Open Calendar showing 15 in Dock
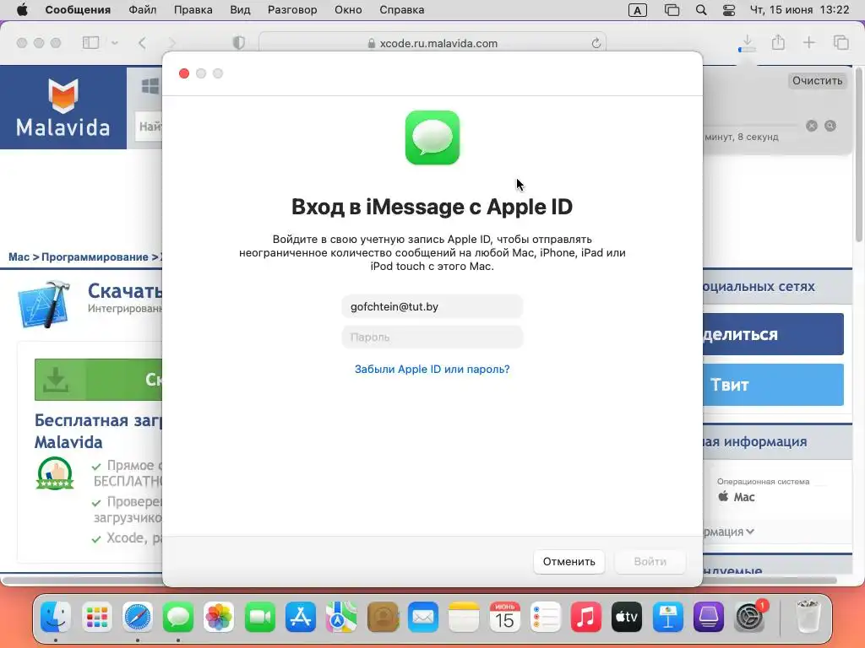The width and height of the screenshot is (865, 648). (504, 617)
